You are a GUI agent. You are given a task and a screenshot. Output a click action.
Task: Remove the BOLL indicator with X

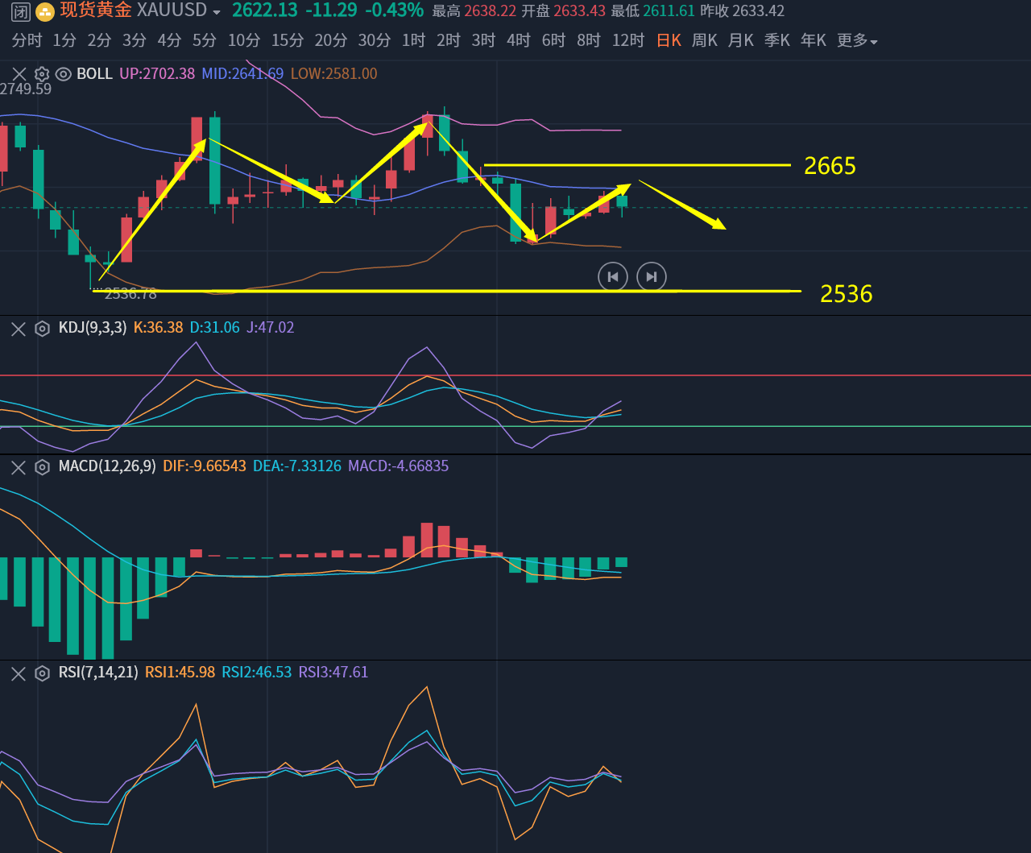pyautogui.click(x=19, y=74)
